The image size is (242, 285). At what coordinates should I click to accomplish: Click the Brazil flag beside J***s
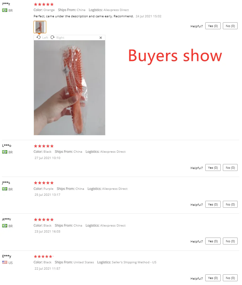click(5, 189)
